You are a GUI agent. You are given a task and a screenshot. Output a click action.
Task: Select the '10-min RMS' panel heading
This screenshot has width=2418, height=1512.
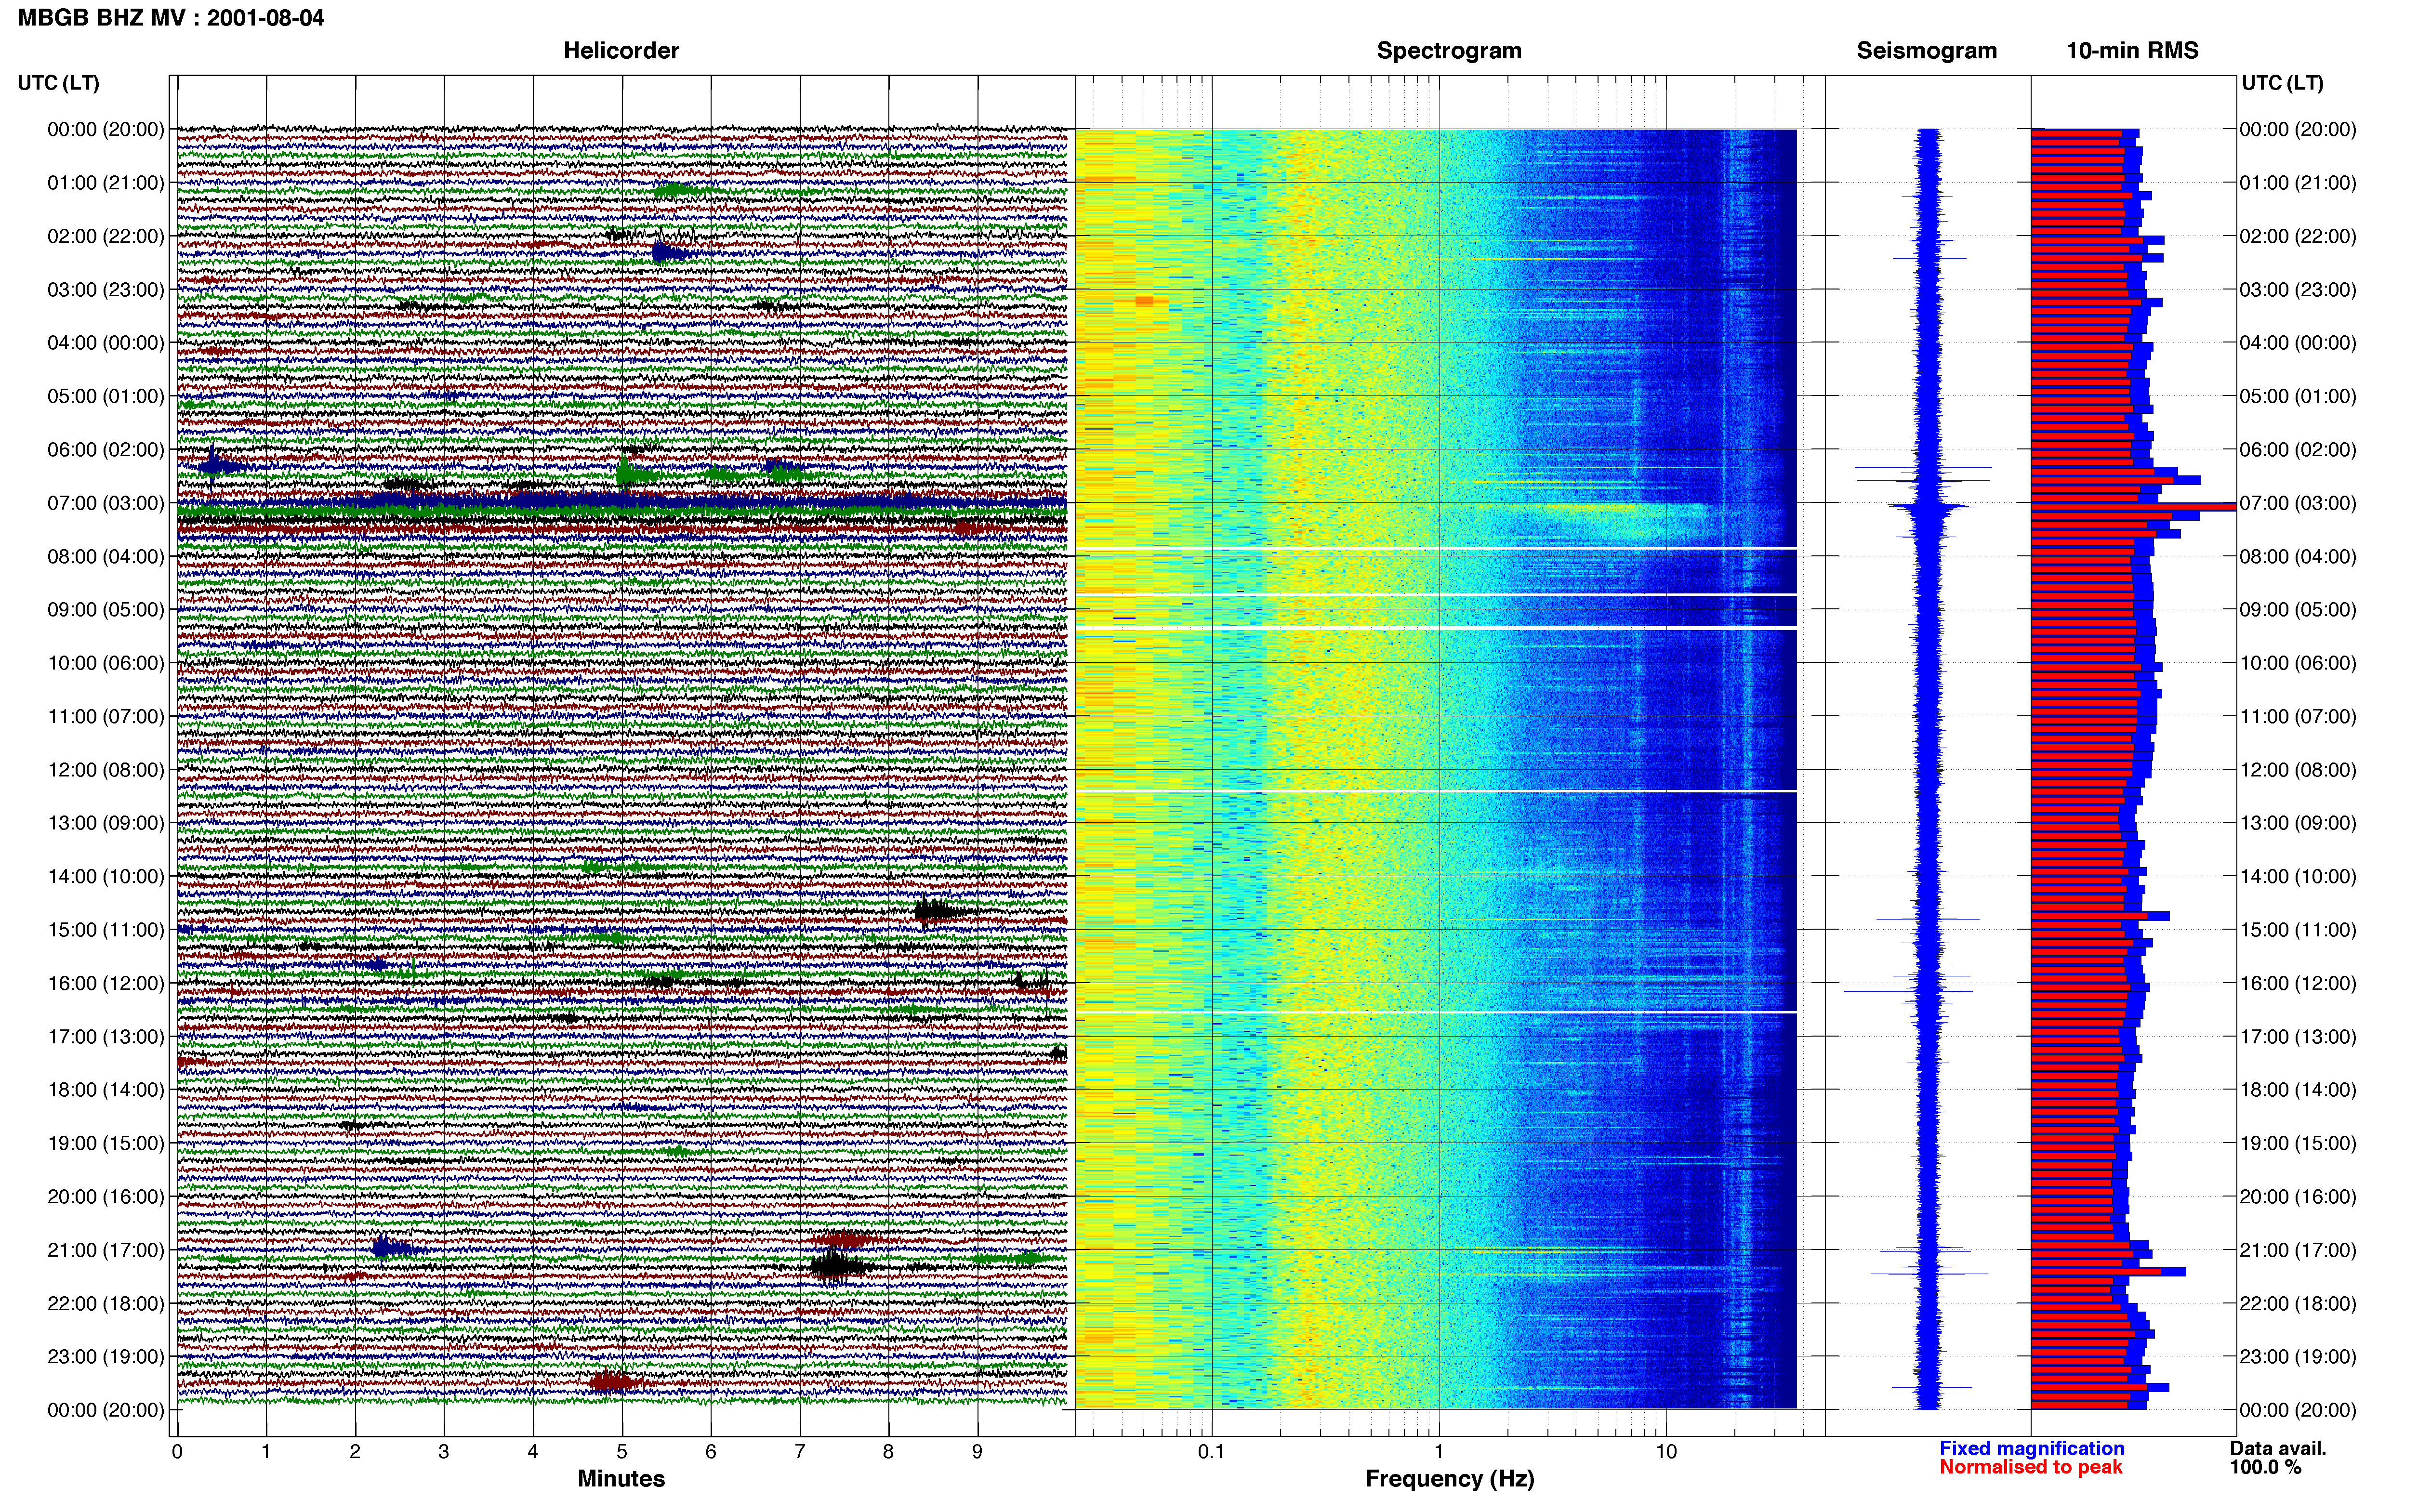coord(2132,51)
